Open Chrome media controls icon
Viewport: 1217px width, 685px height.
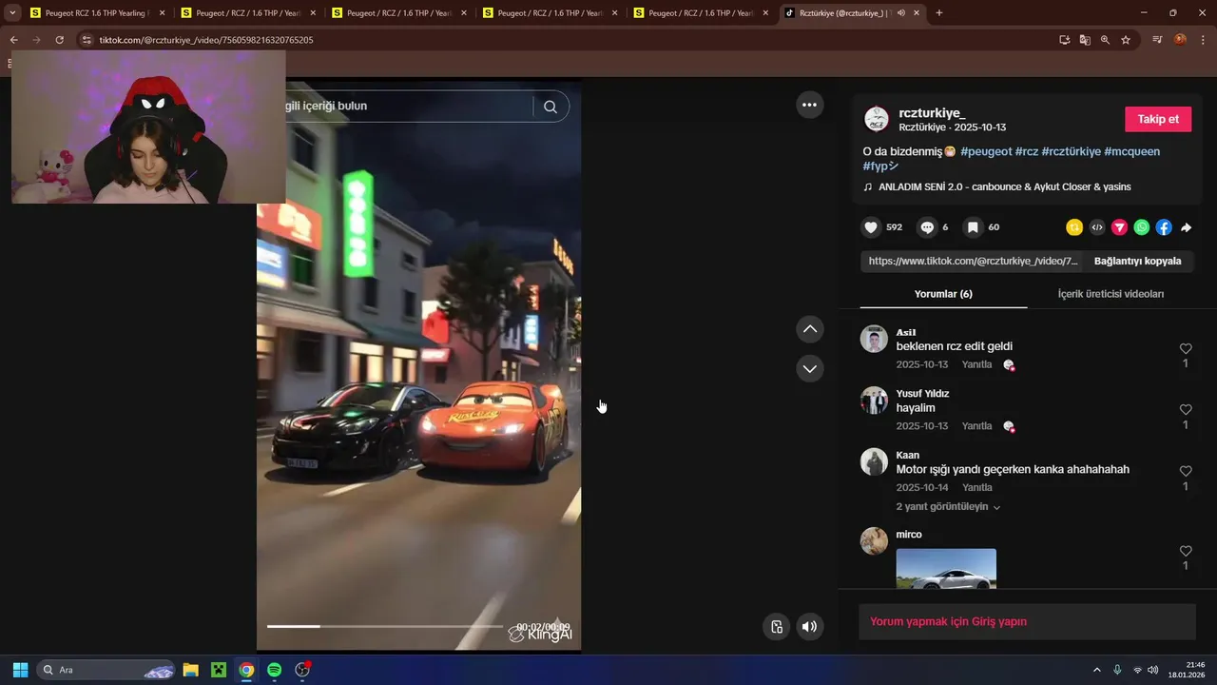(x=1157, y=40)
